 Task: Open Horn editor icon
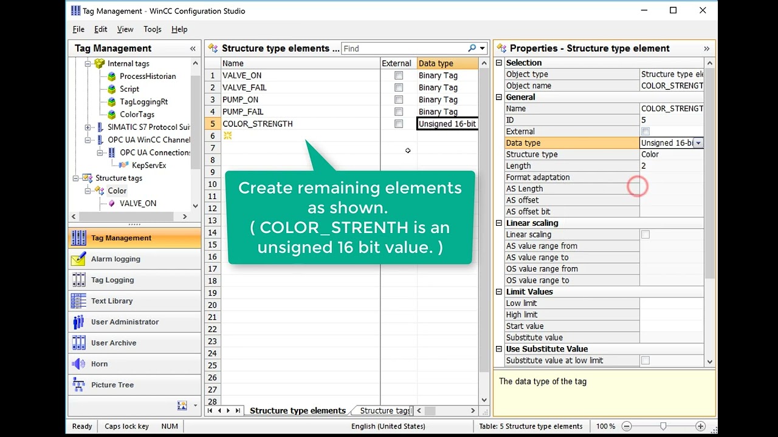[x=78, y=364]
